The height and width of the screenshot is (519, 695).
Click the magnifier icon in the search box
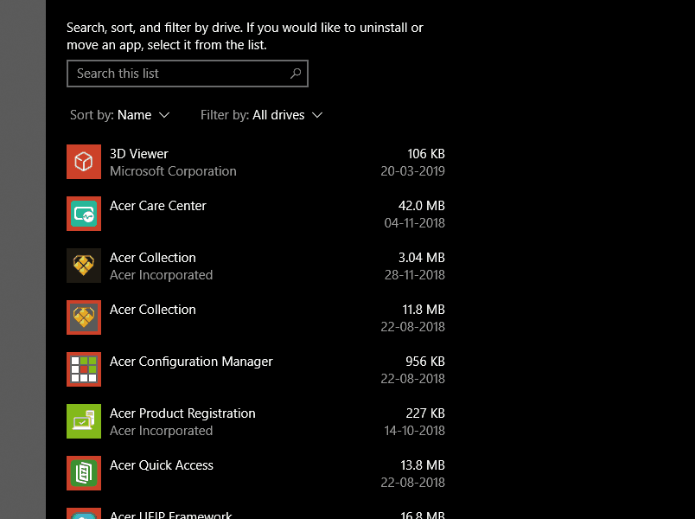click(x=296, y=74)
